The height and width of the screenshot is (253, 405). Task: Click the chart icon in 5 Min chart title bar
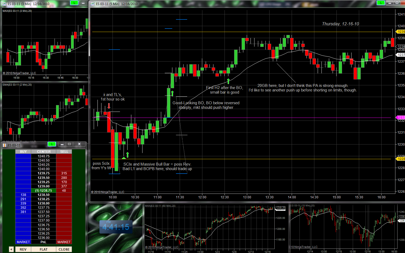[93, 4]
